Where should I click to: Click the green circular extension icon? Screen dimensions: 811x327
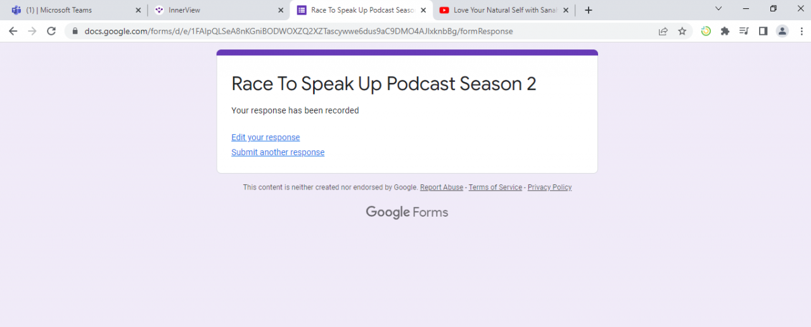tap(706, 31)
